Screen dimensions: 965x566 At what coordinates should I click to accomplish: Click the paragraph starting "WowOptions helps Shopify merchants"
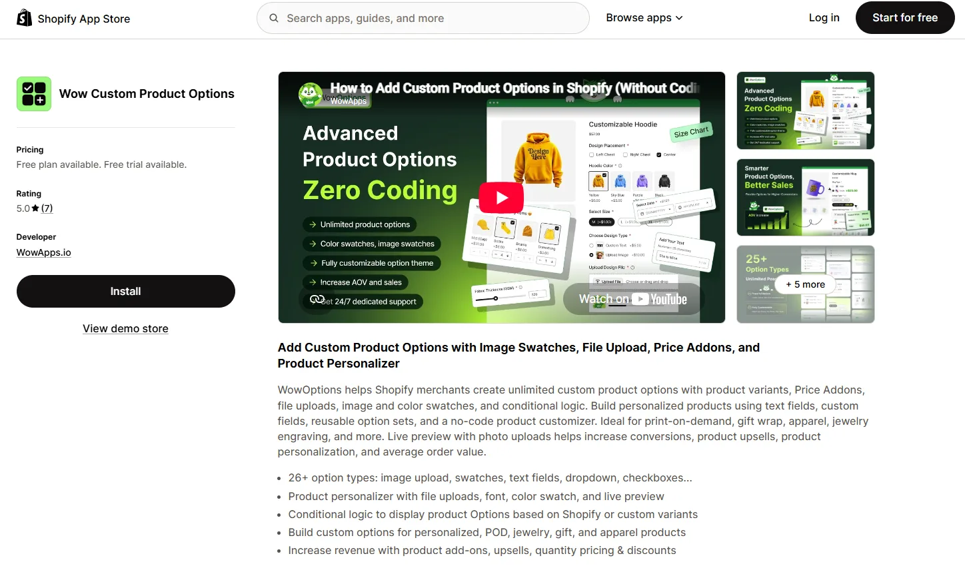click(x=573, y=421)
